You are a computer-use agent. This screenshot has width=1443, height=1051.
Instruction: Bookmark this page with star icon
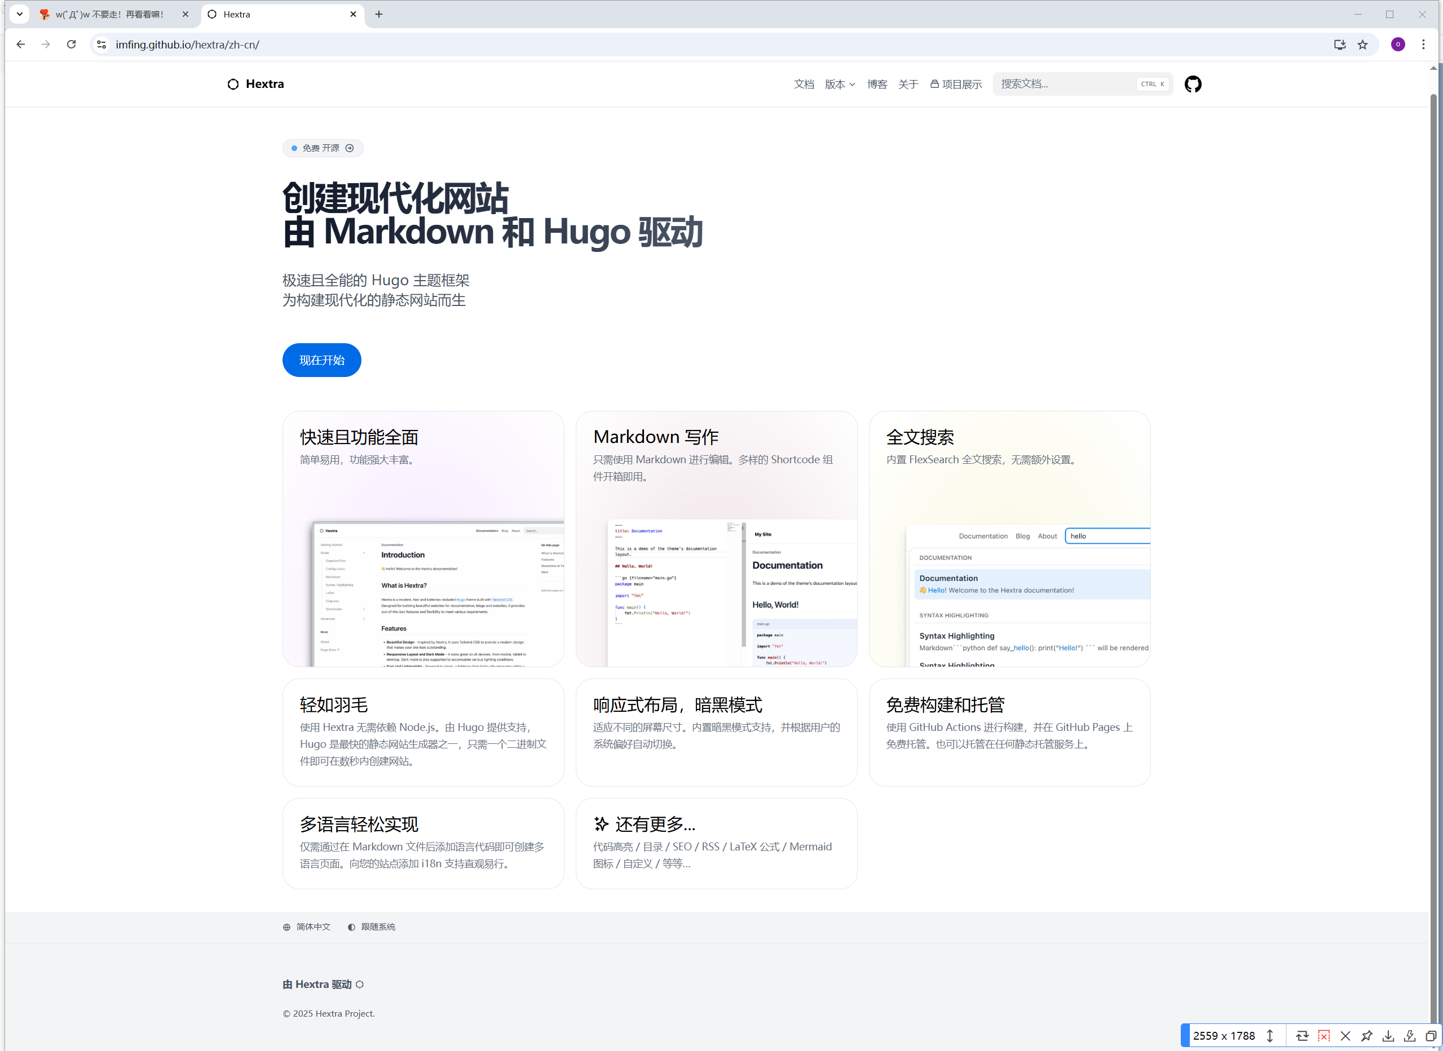coord(1362,45)
